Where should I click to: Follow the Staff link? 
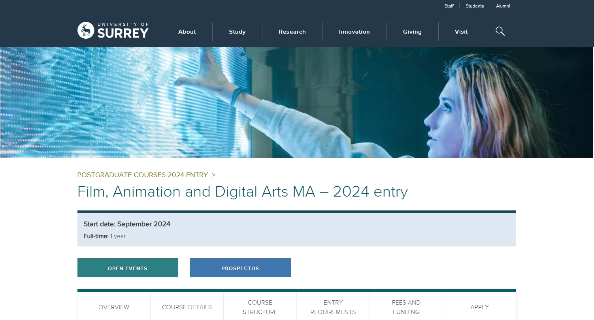coord(449,6)
